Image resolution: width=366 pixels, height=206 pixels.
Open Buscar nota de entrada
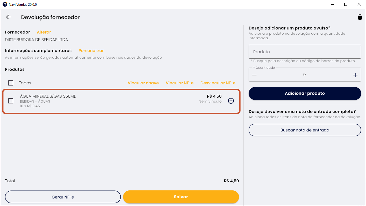[x=305, y=130]
